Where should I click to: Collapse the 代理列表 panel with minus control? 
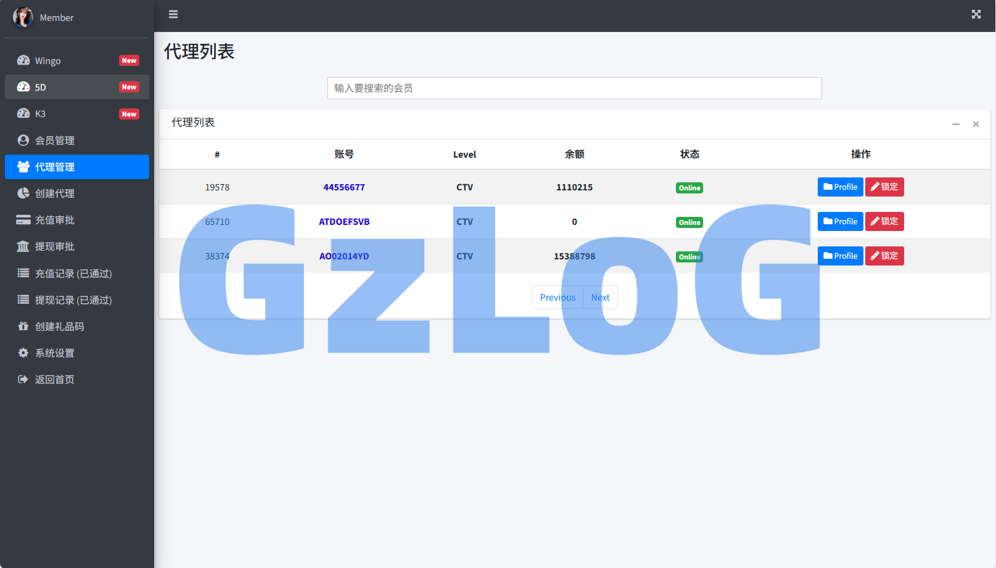pos(956,124)
